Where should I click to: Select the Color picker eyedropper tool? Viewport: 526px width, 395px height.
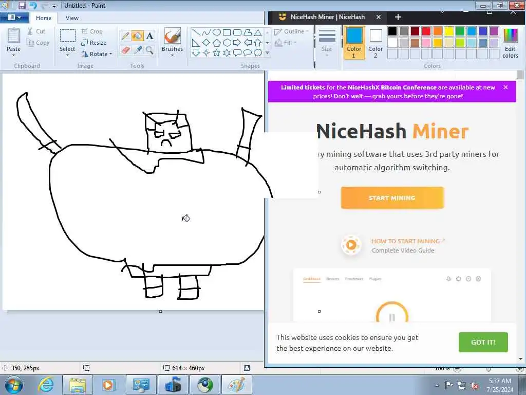[137, 50]
